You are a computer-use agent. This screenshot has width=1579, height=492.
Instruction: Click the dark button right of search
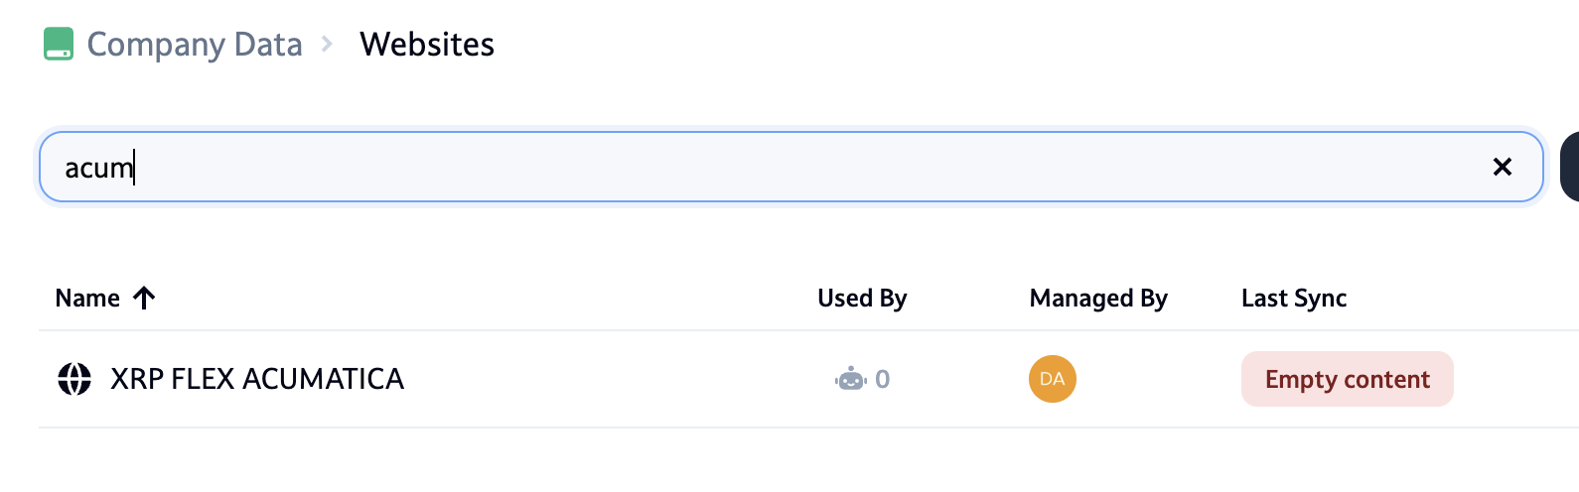click(x=1570, y=168)
